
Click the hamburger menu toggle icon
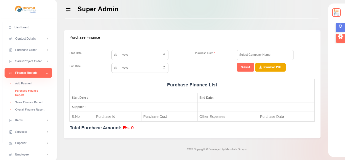tap(68, 10)
